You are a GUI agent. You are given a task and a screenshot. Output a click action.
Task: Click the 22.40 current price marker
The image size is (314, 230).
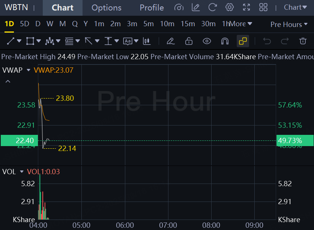pos(19,140)
